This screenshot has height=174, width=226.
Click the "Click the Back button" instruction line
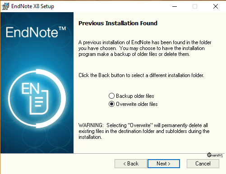click(141, 75)
